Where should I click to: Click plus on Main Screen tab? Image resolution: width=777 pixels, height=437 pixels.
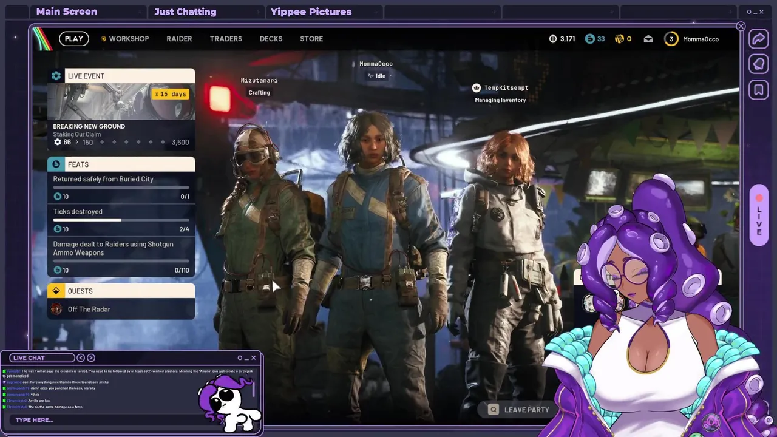pyautogui.click(x=140, y=12)
